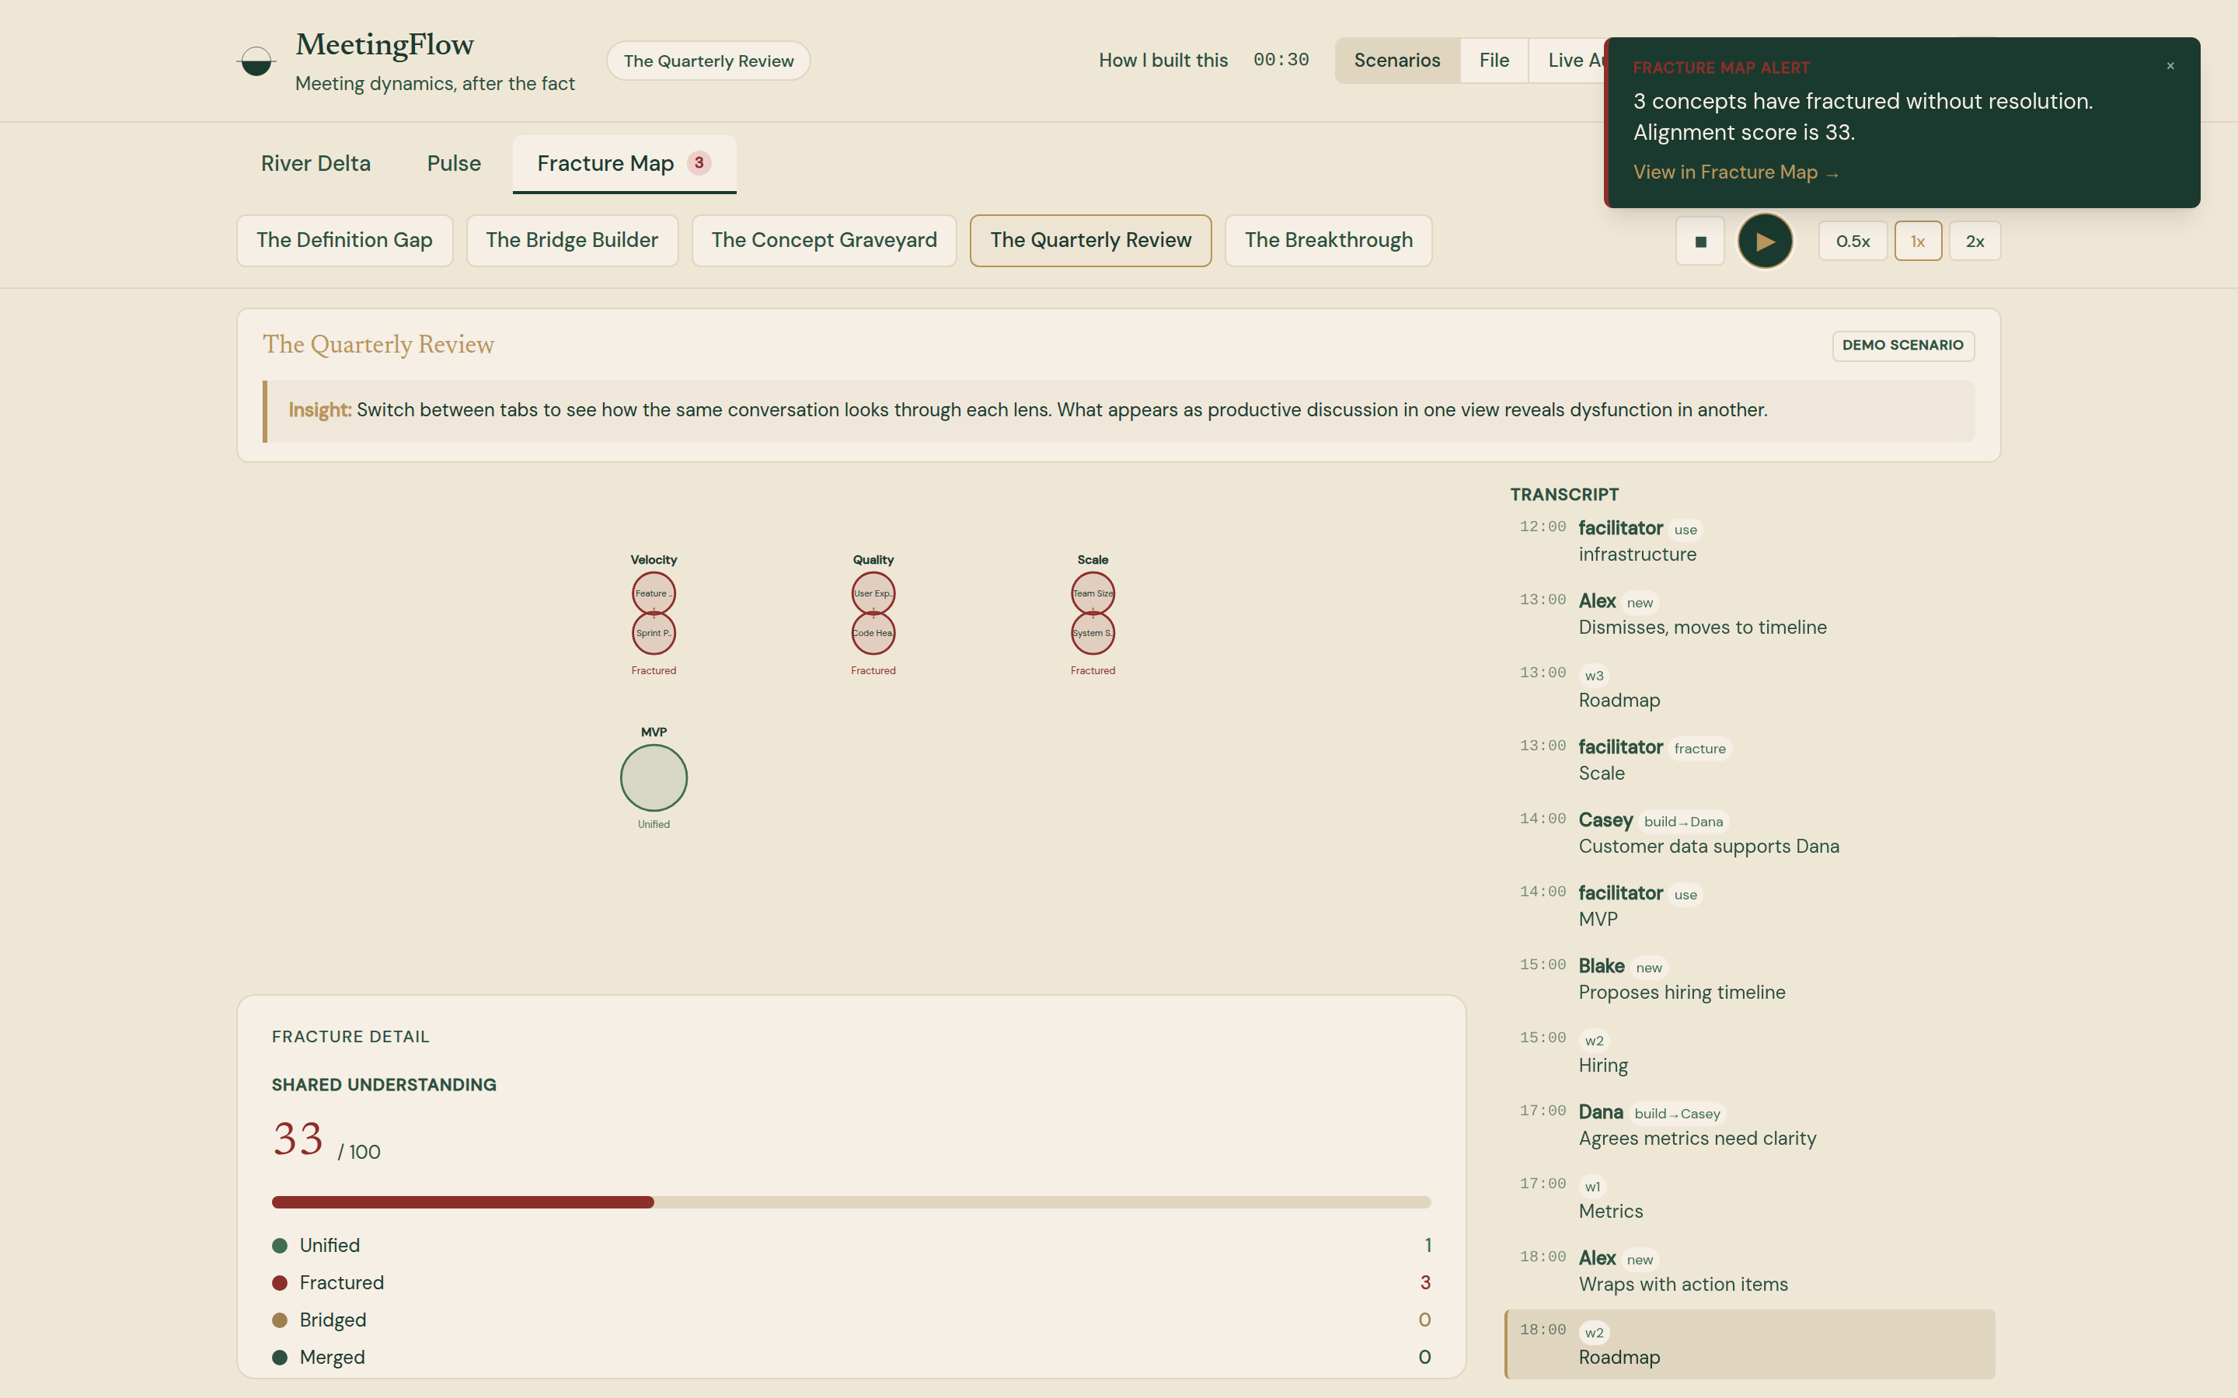Select the Team Size node under Scale
The height and width of the screenshot is (1398, 2238).
(1093, 593)
